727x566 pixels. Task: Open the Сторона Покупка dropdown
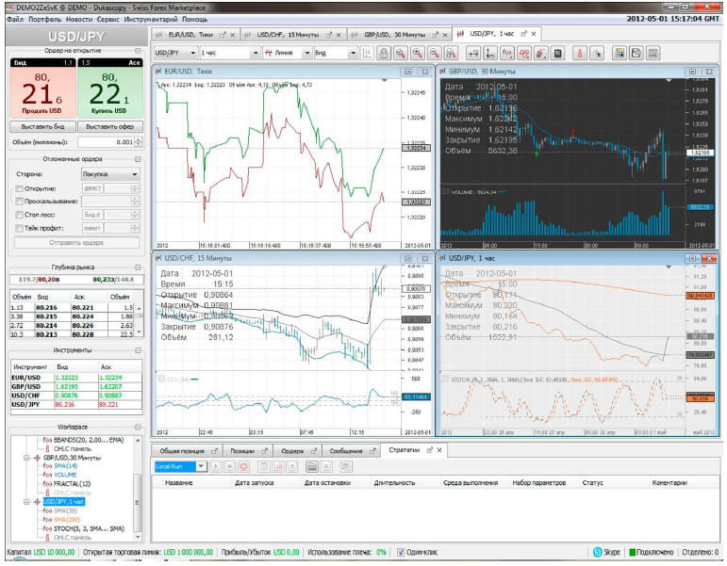[110, 174]
